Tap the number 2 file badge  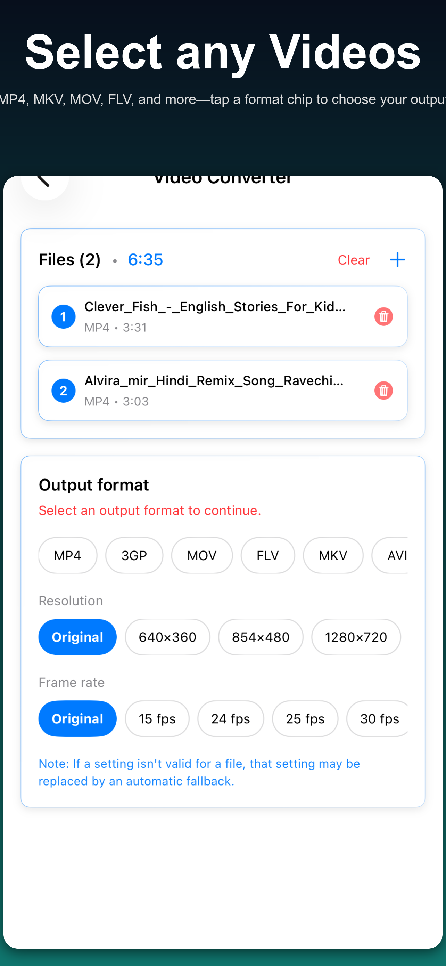click(x=63, y=391)
